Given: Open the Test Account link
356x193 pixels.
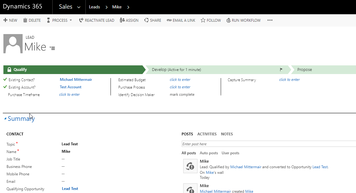Looking at the screenshot, I should pyautogui.click(x=71, y=87).
